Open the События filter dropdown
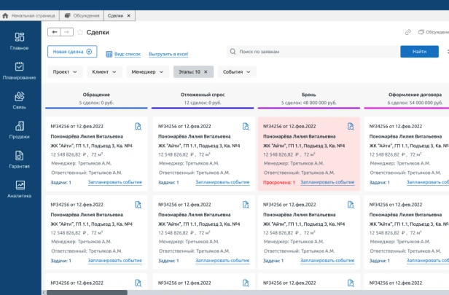 [x=236, y=71]
